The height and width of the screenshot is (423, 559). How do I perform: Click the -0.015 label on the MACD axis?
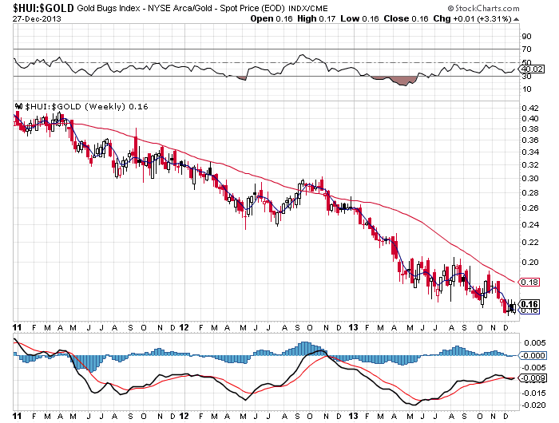(x=533, y=393)
